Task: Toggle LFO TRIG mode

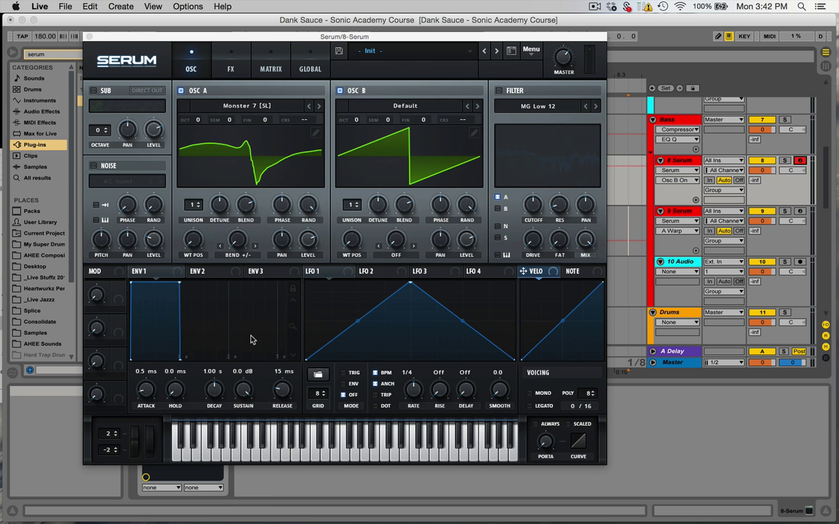Action: coord(343,373)
